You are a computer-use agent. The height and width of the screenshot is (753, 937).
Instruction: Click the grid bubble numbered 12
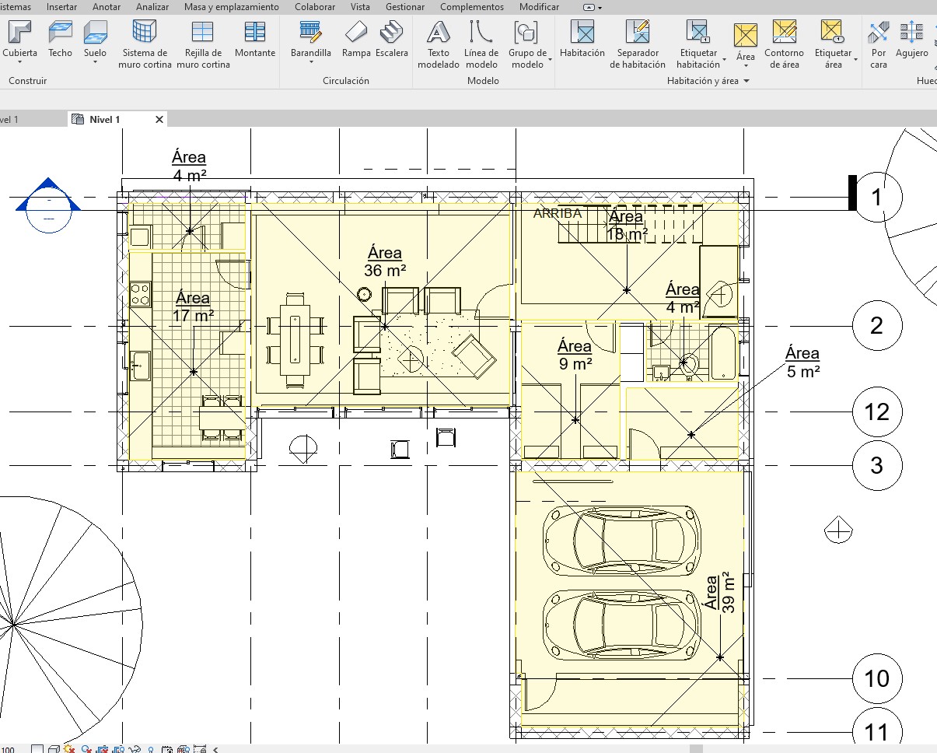point(877,412)
